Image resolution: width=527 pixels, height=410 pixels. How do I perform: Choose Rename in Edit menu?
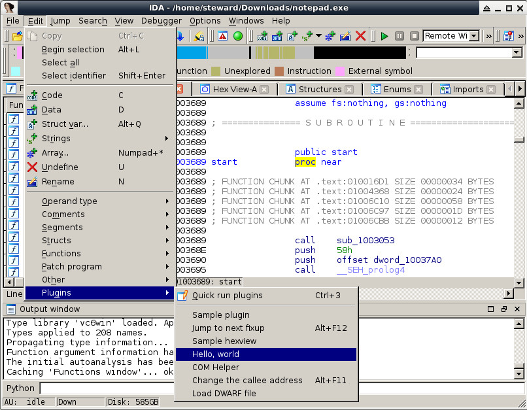point(100,182)
